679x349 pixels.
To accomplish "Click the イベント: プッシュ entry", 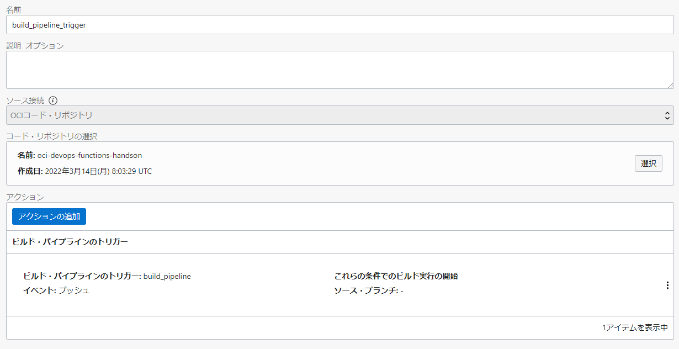I will 56,290.
